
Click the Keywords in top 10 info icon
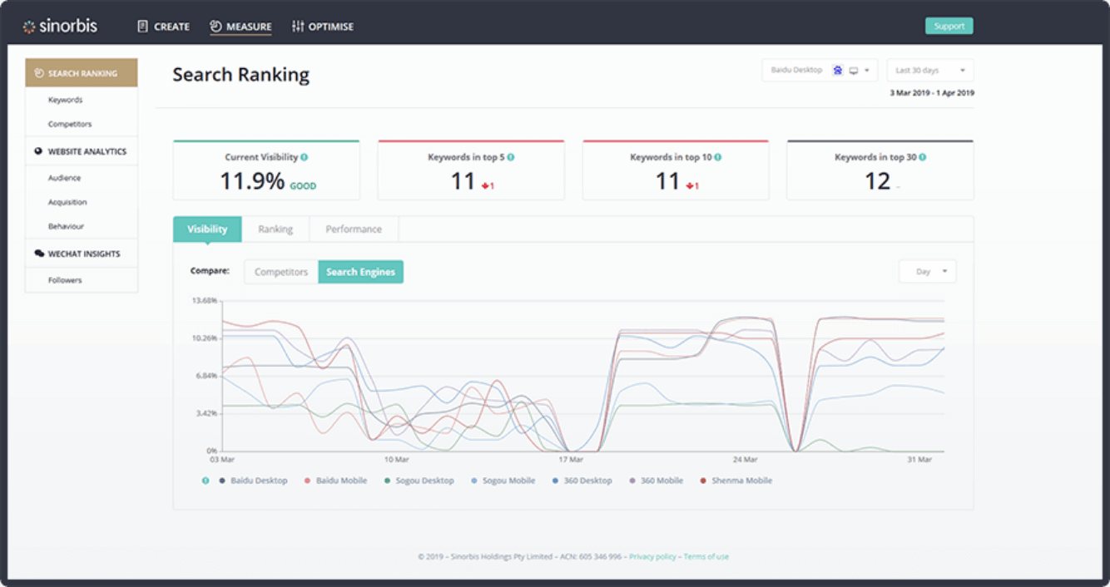717,157
